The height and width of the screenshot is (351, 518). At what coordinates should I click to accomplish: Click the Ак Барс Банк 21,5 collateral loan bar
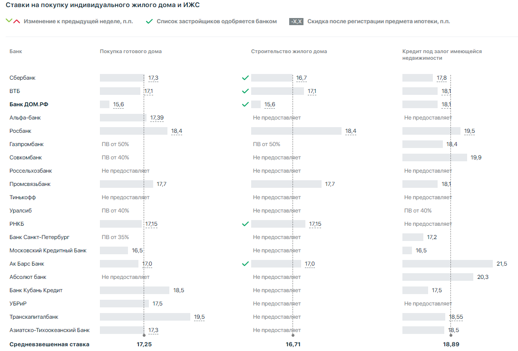click(447, 264)
